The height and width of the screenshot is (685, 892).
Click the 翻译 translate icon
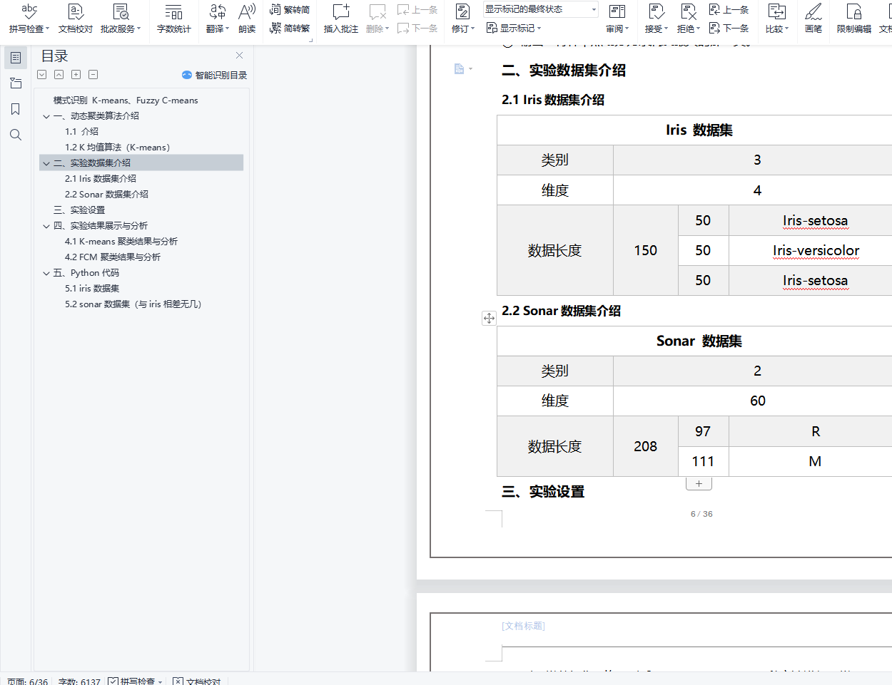(x=217, y=11)
